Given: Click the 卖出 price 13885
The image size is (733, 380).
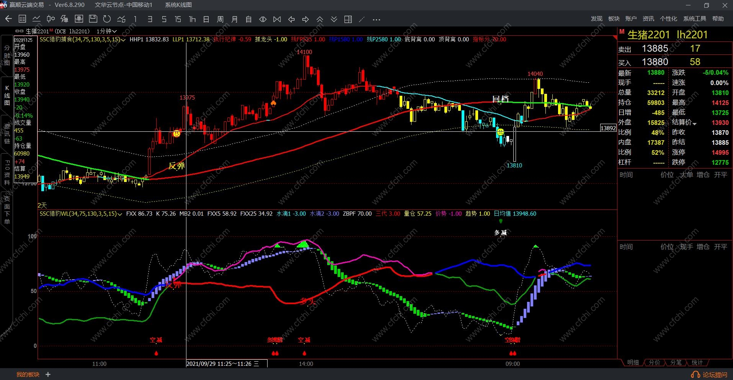Looking at the screenshot, I should click(x=655, y=49).
